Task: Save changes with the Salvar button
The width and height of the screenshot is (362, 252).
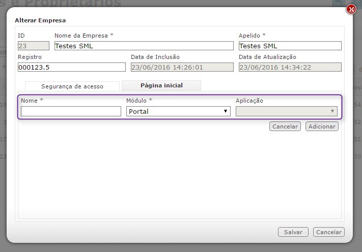Action: tap(293, 232)
